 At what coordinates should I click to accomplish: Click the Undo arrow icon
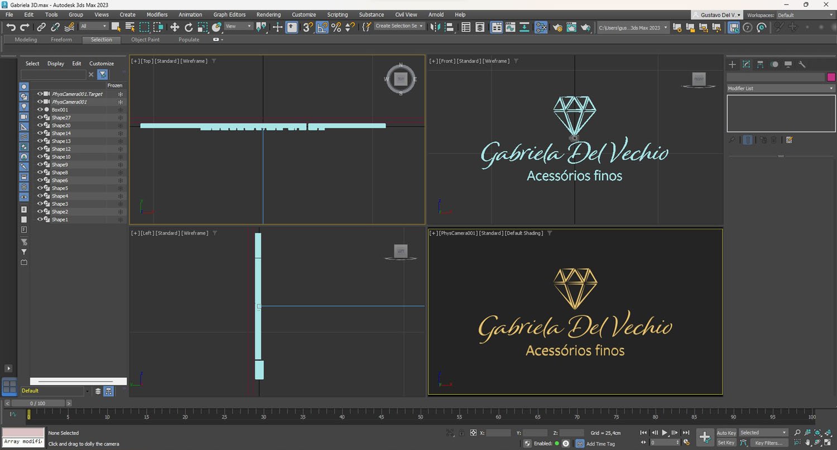(x=11, y=27)
